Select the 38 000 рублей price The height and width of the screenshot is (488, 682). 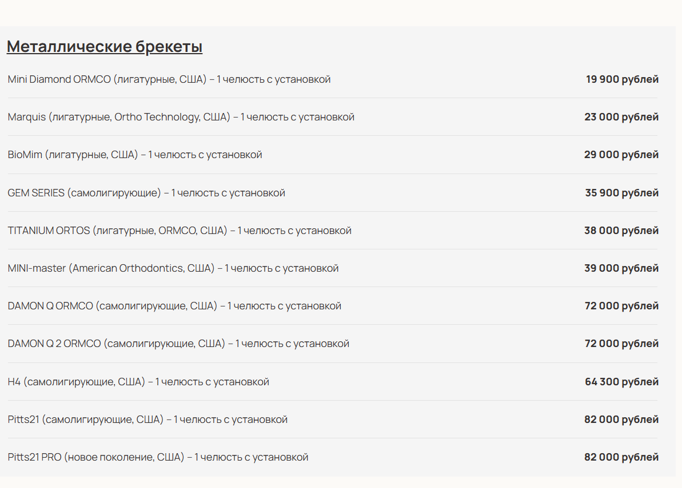pos(621,231)
